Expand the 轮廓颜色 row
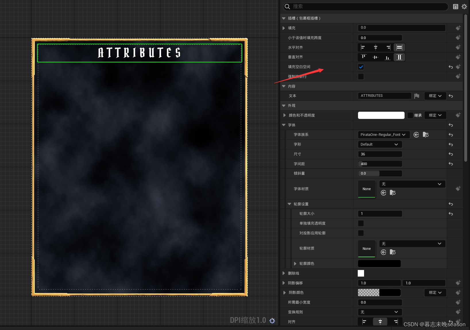This screenshot has width=470, height=330. (x=295, y=264)
